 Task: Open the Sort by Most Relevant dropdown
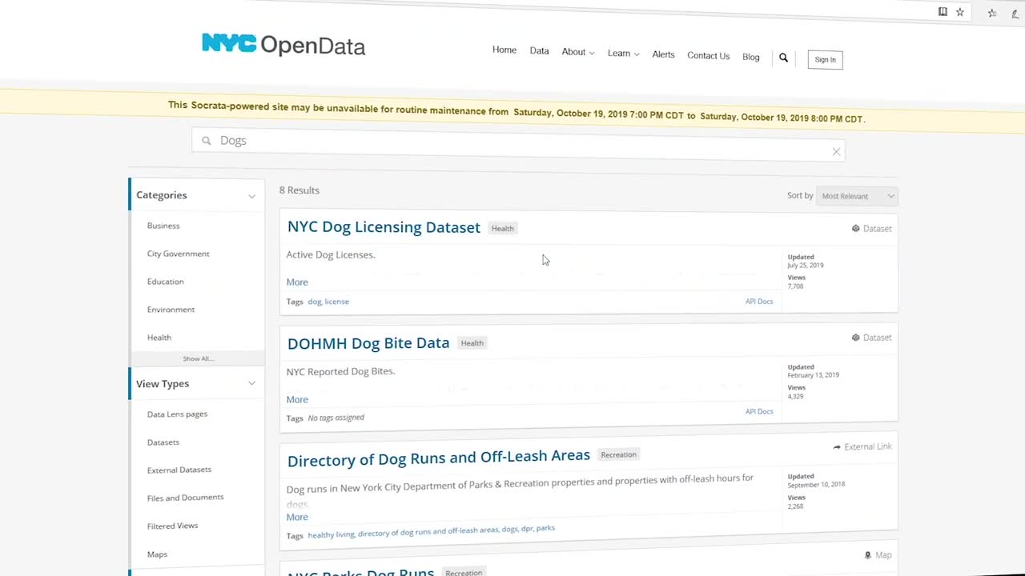click(x=857, y=196)
